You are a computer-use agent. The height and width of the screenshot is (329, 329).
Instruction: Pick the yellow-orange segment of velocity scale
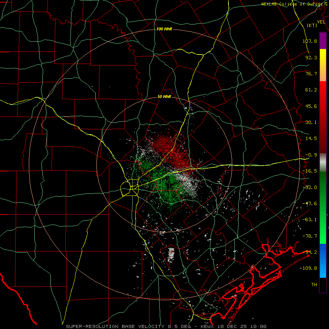coord(323,65)
